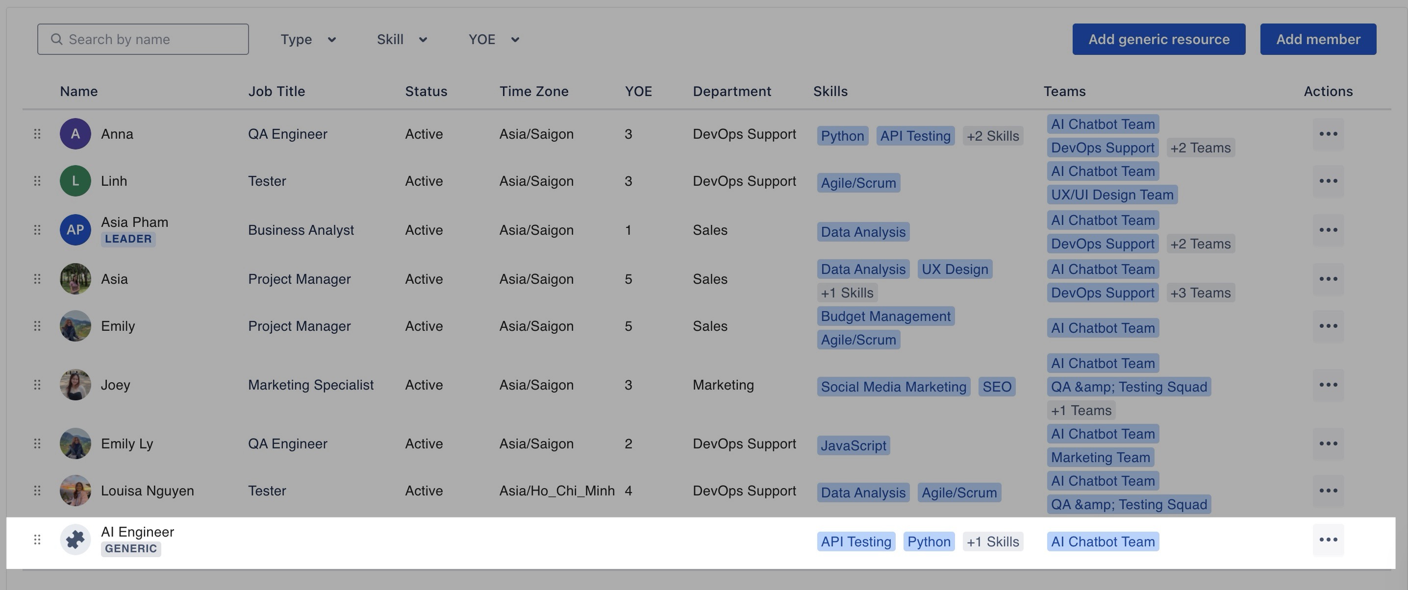Screen dimensions: 1408x590
Task: Open the three-dot menu for Anna
Action: 1328,134
